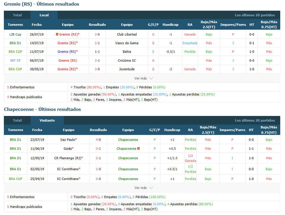Expand Ver más under Chapecoense results
The height and width of the screenshot is (215, 285).
[144, 188]
